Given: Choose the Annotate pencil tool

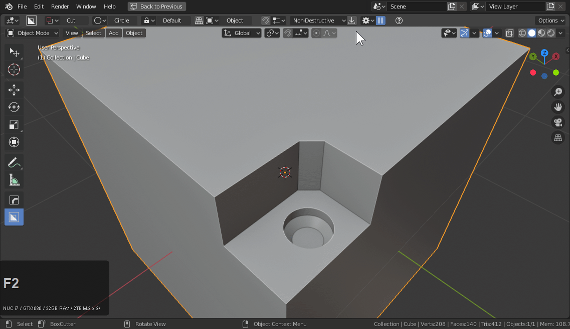Looking at the screenshot, I should 14,162.
